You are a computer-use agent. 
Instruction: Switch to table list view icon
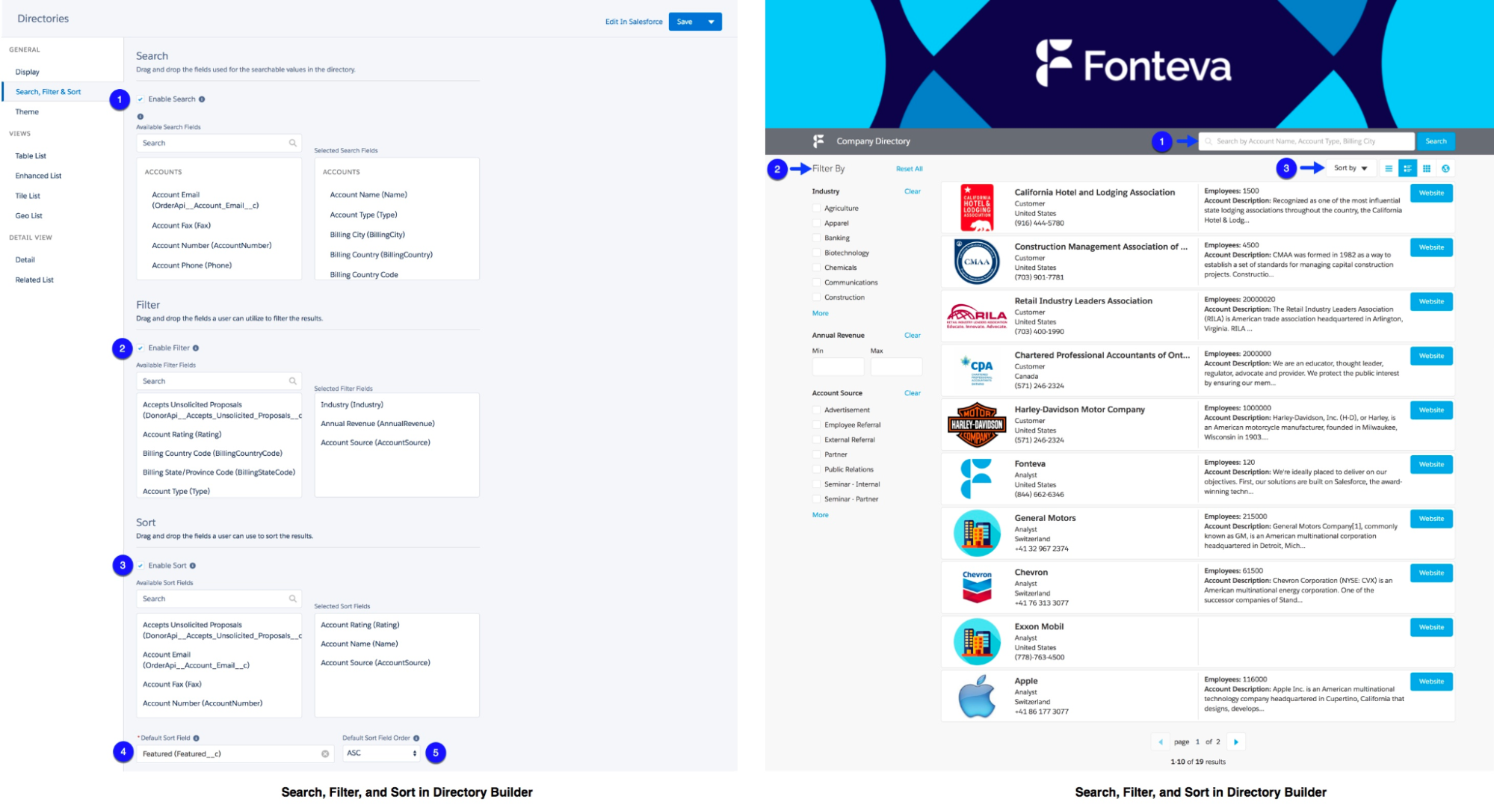[1389, 168]
